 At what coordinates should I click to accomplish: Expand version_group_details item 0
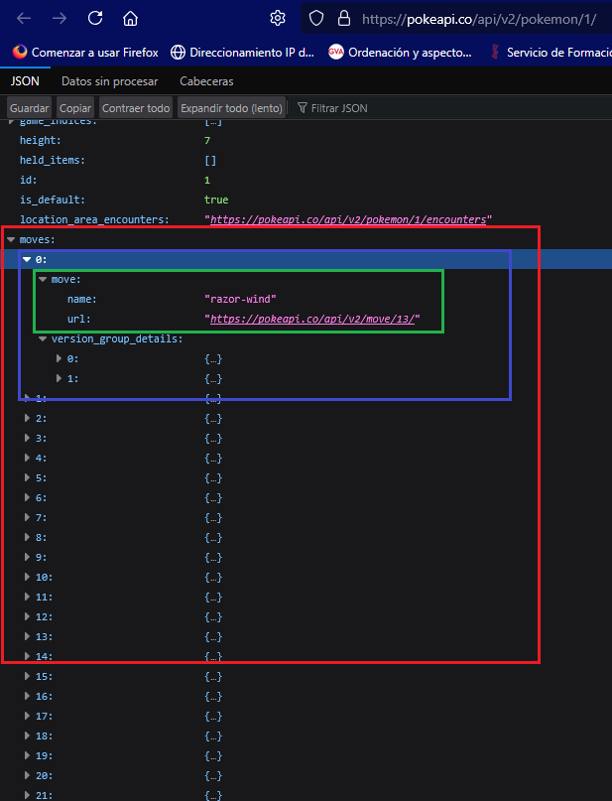pyautogui.click(x=60, y=358)
